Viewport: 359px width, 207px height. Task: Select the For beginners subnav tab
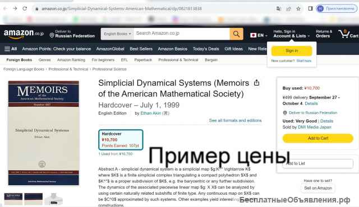(103, 60)
